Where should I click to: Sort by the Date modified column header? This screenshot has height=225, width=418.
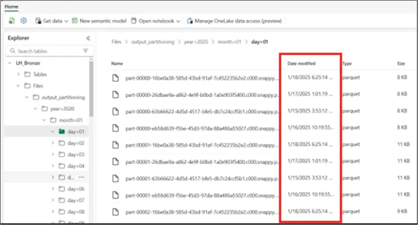tap(301, 64)
